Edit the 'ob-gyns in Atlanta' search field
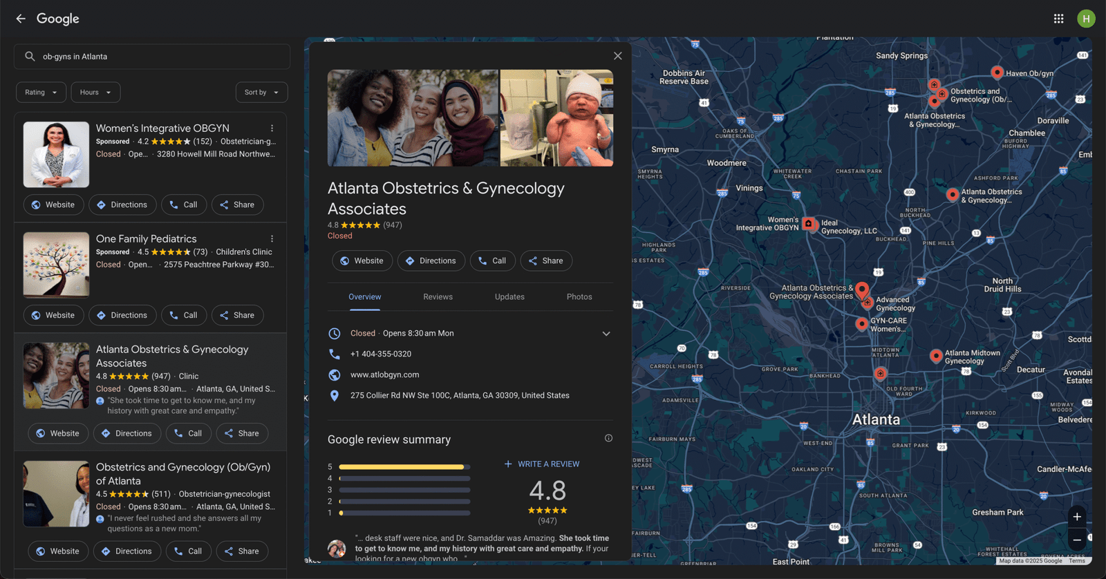This screenshot has height=579, width=1106. (x=152, y=57)
